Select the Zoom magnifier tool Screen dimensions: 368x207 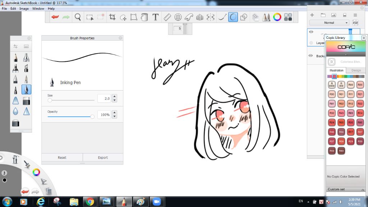78,17
